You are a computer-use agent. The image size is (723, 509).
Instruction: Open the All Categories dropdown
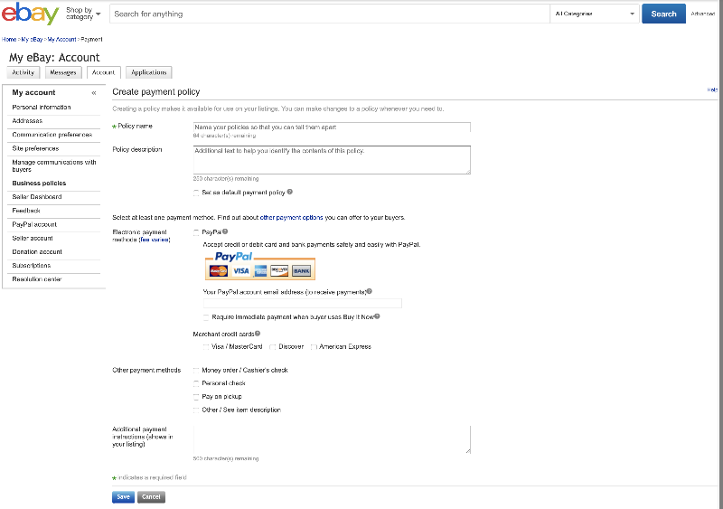click(595, 14)
